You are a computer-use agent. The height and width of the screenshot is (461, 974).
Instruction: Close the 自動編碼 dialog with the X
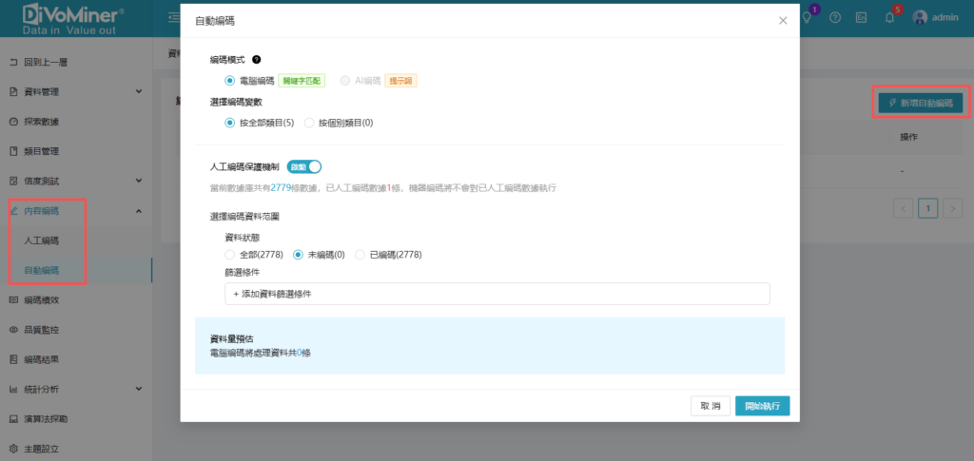point(783,20)
